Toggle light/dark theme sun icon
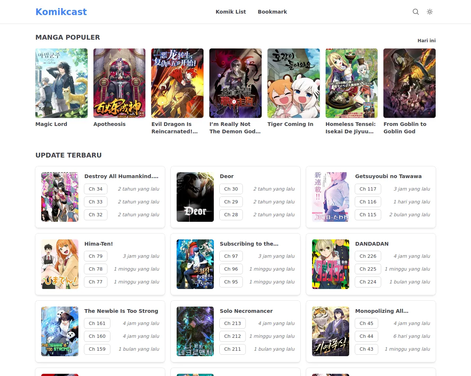 429,12
